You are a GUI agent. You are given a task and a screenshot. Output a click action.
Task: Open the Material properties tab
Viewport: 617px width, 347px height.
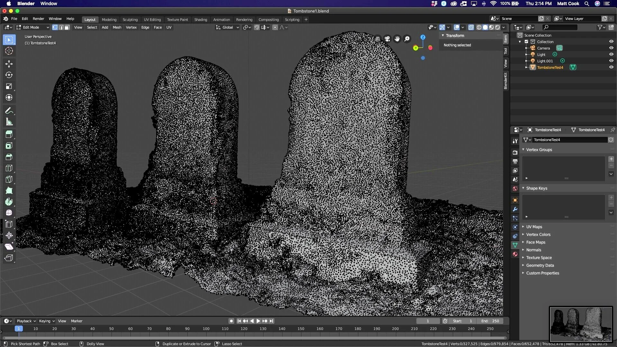pyautogui.click(x=515, y=254)
